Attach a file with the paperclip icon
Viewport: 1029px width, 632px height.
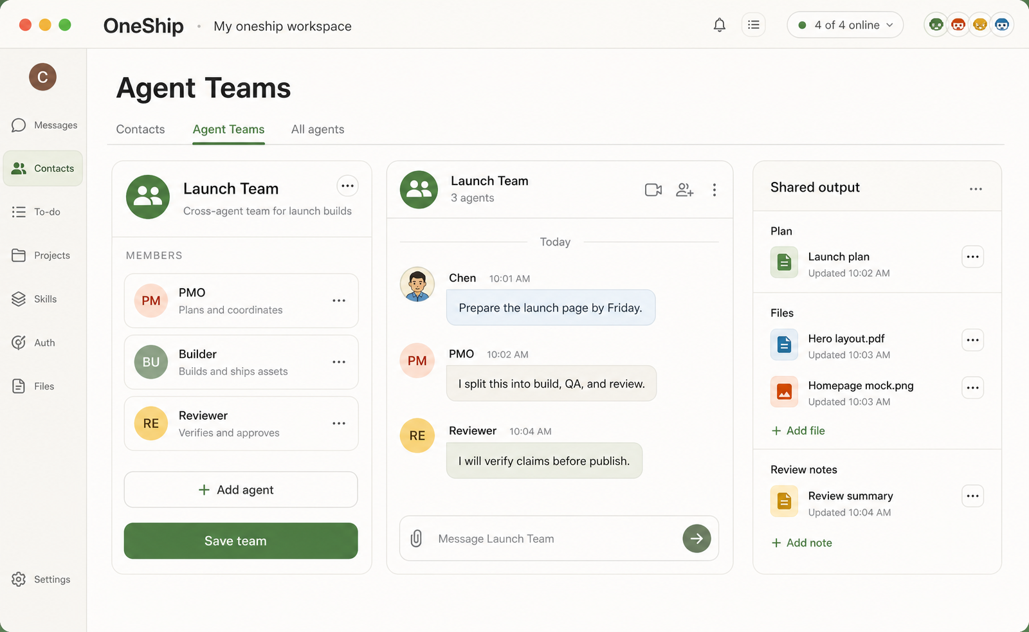(x=416, y=538)
